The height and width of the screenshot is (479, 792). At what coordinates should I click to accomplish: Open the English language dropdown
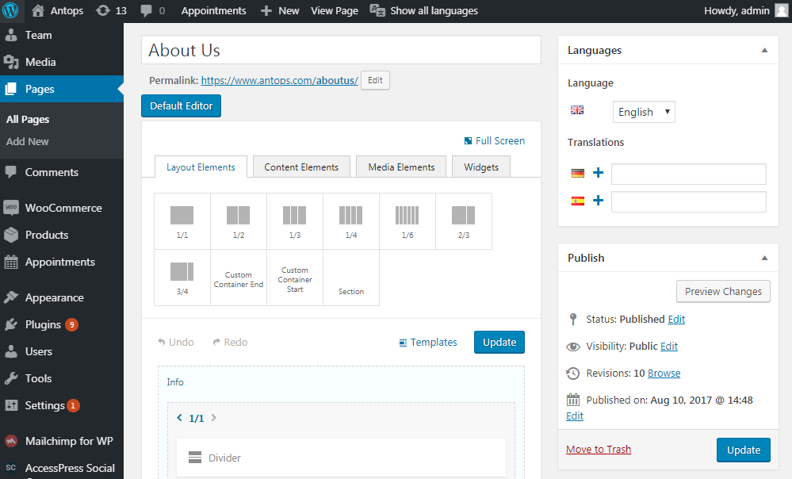(644, 112)
